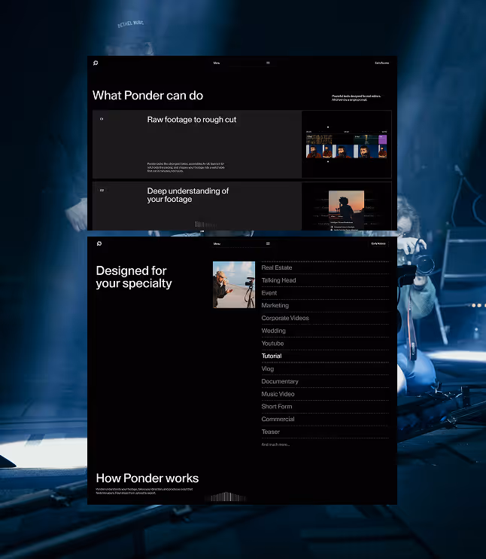486x559 pixels.
Task: Click the How Ponder works description paragraph
Action: 144,491
